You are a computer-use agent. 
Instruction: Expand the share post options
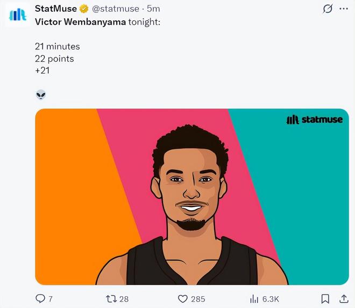pos(344,299)
